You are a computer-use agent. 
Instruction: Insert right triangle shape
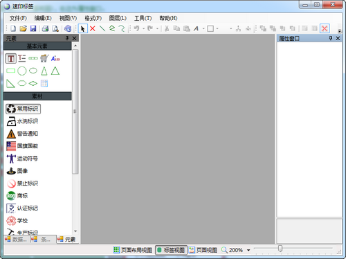(x=10, y=83)
